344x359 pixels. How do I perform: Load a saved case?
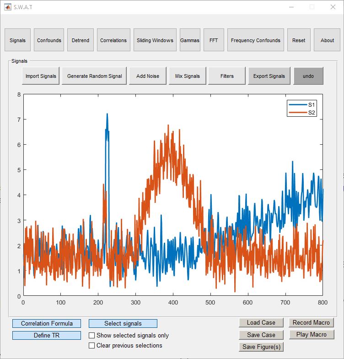(261, 322)
